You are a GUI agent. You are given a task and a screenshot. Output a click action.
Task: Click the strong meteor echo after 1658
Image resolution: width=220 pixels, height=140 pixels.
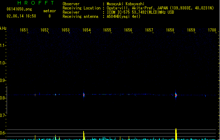176,95
